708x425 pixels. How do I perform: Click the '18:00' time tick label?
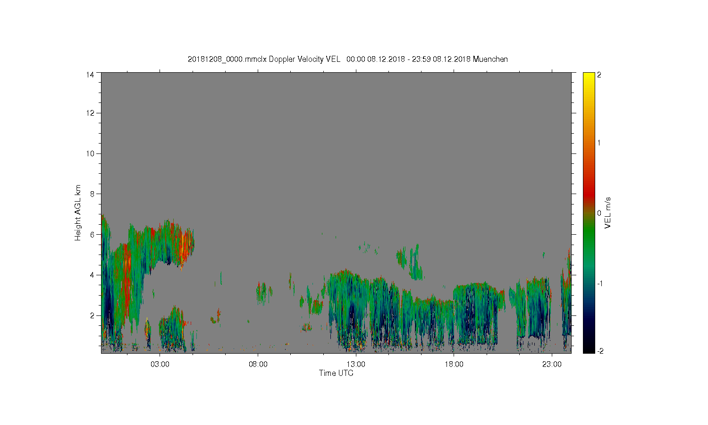[x=454, y=365]
